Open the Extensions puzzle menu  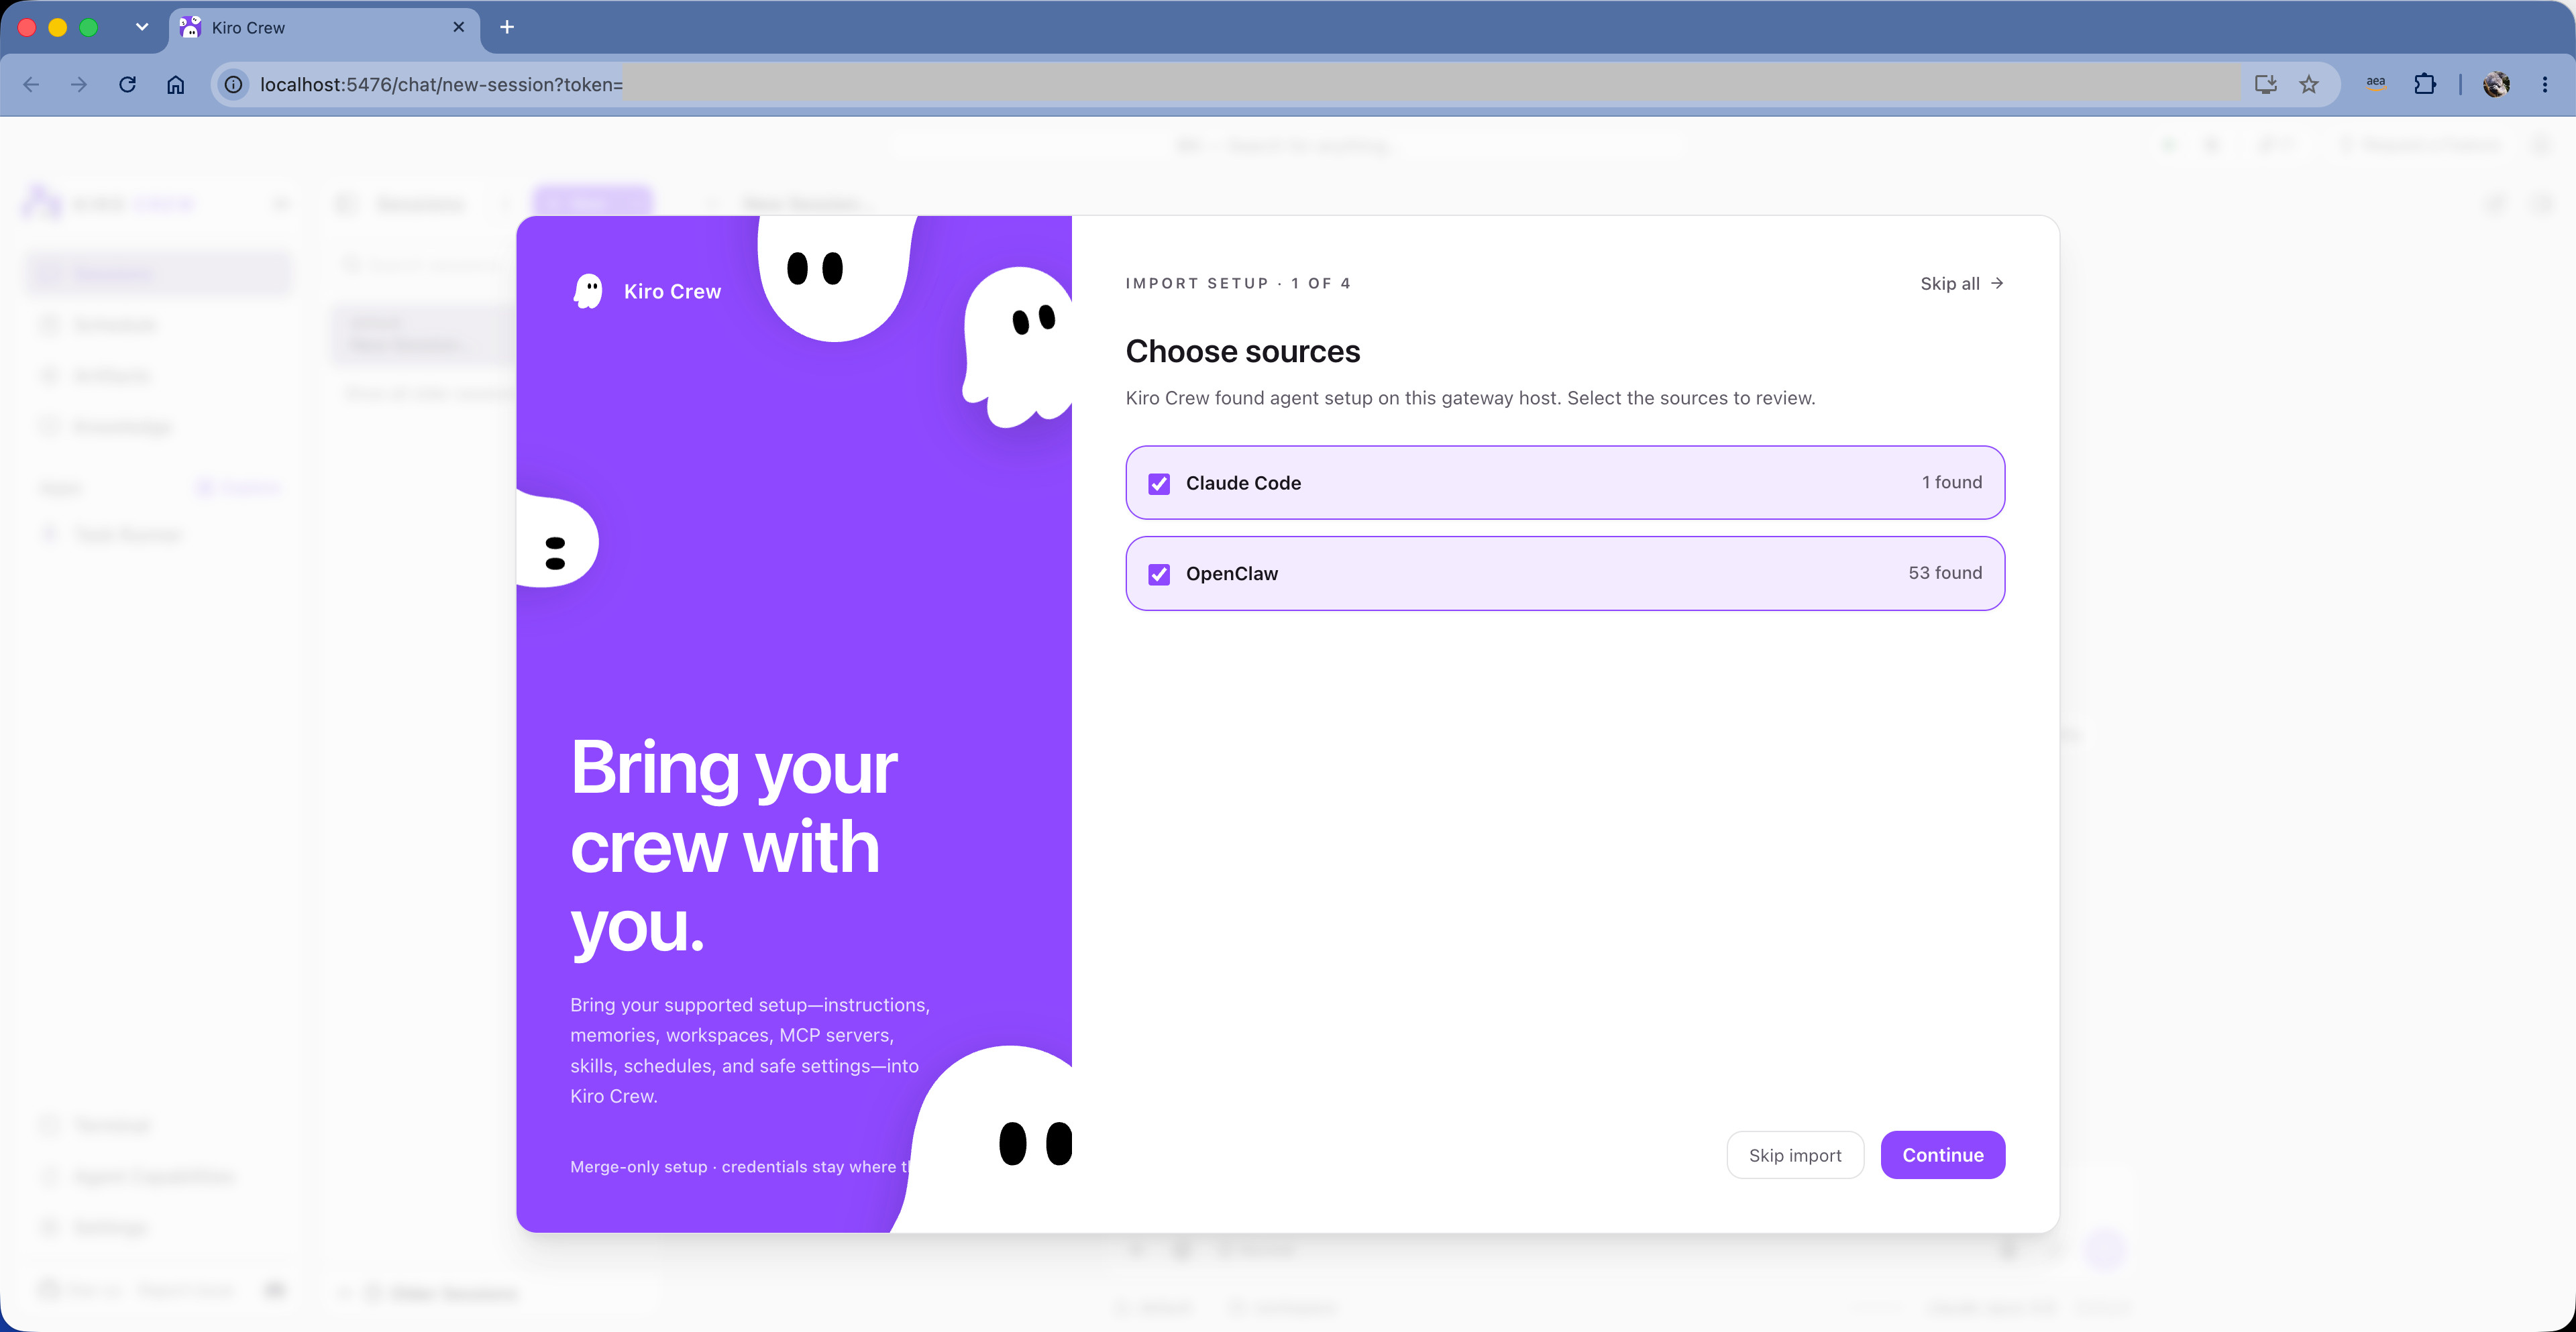click(2424, 84)
